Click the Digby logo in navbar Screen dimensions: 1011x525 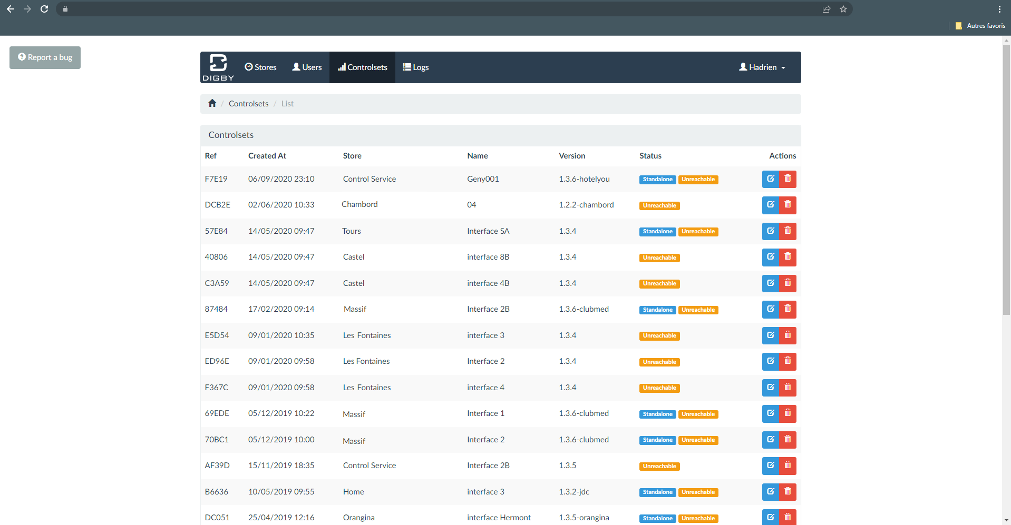(218, 67)
